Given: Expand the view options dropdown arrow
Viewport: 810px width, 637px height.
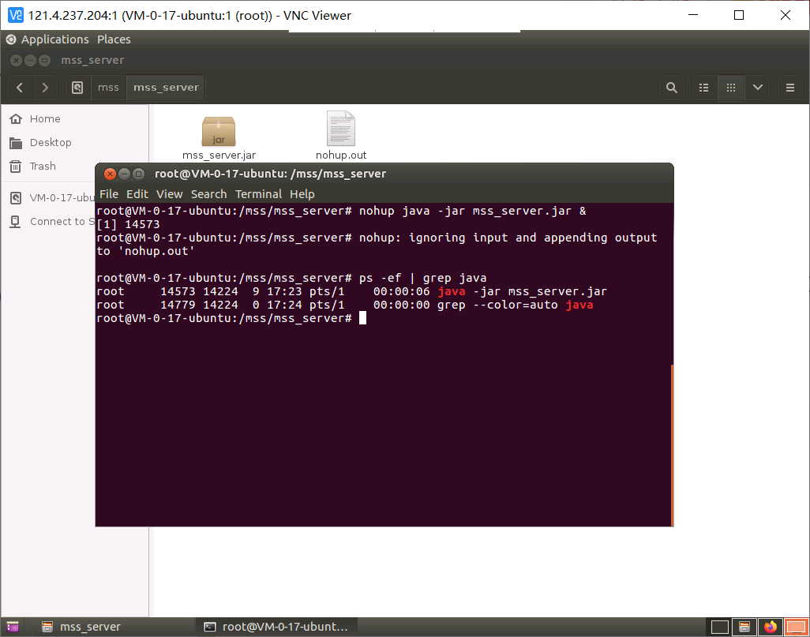Looking at the screenshot, I should [x=758, y=88].
